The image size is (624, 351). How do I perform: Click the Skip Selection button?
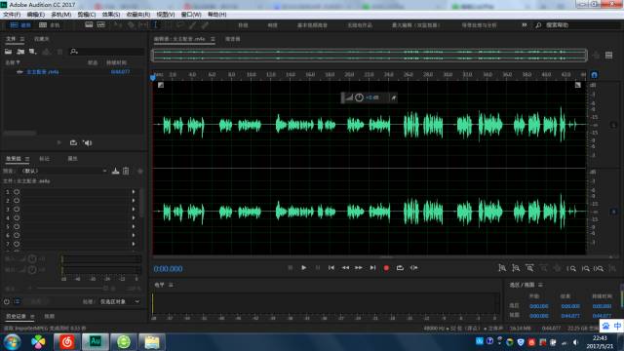pos(413,268)
